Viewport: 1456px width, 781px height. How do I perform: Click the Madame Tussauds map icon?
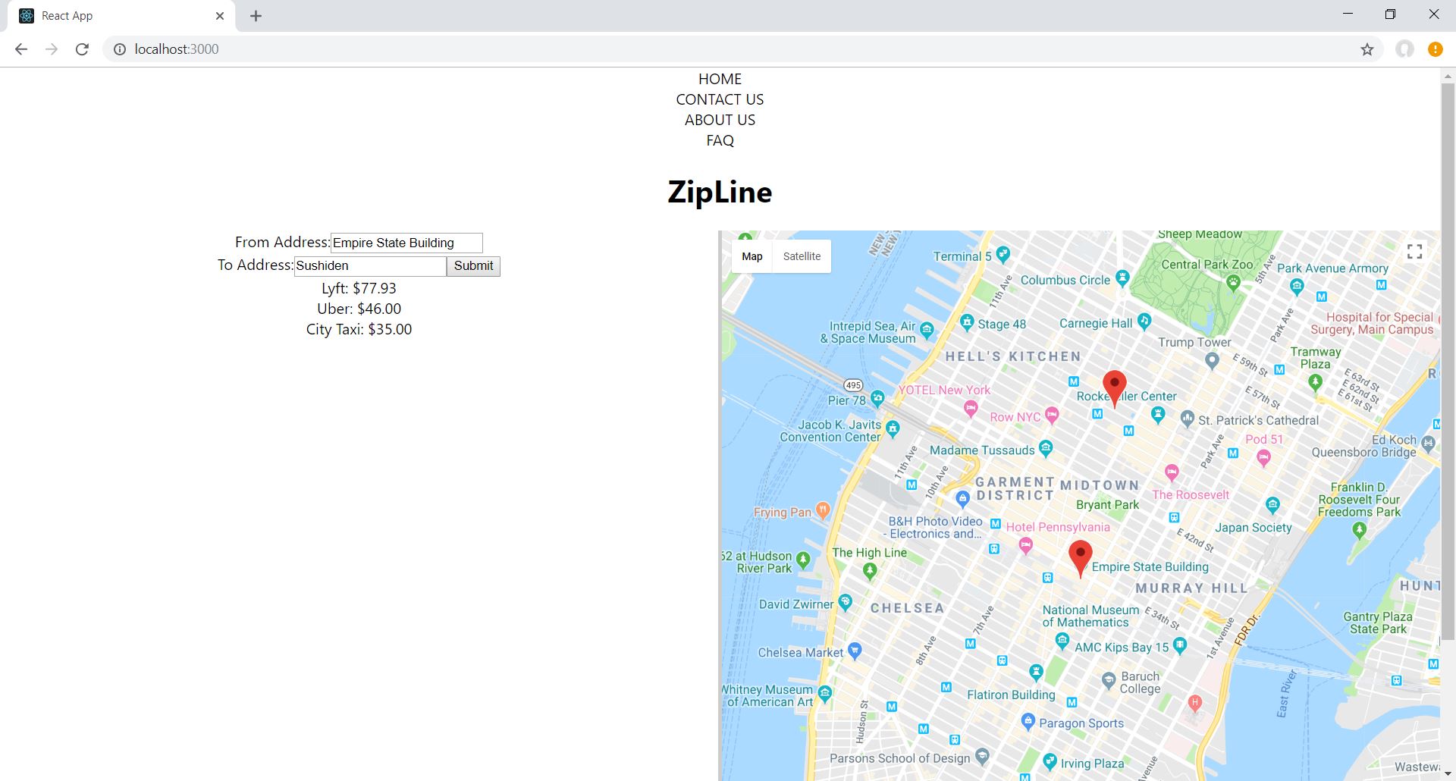click(1046, 447)
